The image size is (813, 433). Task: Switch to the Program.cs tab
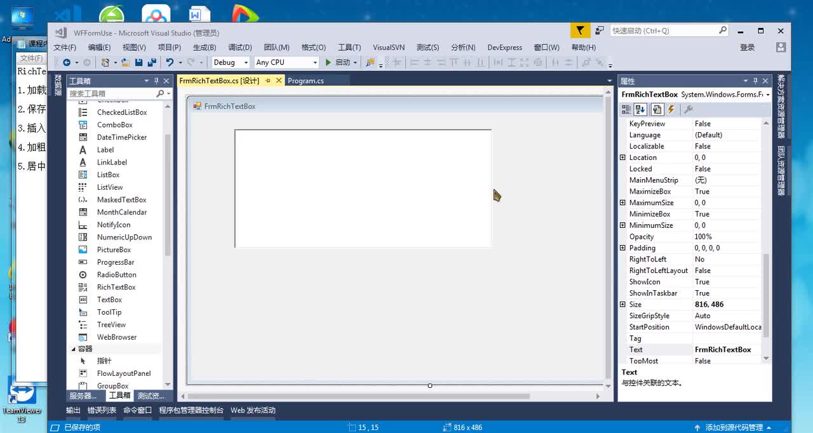pyautogui.click(x=306, y=81)
